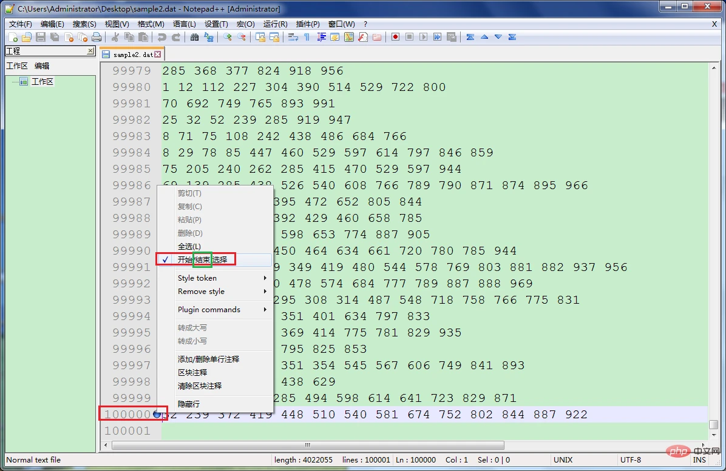Toggle the indent guide toolbar icon
Screen dimensions: 726x471
[x=321, y=37]
